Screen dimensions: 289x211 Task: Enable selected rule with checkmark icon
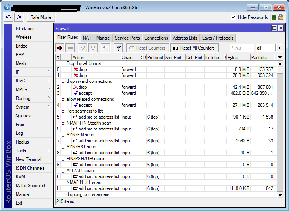point(82,48)
